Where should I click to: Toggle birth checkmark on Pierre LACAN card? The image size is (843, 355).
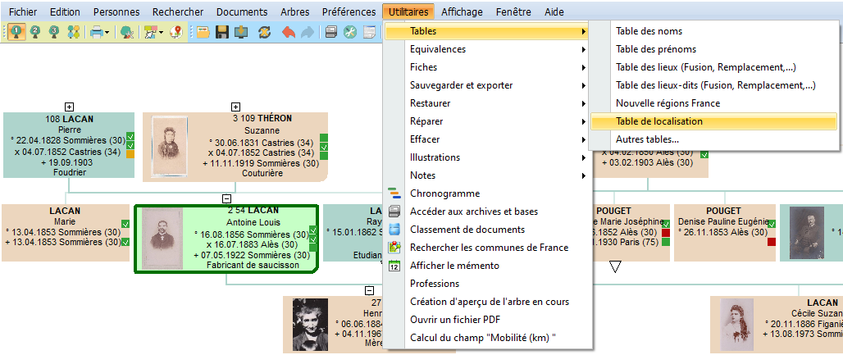[130, 138]
